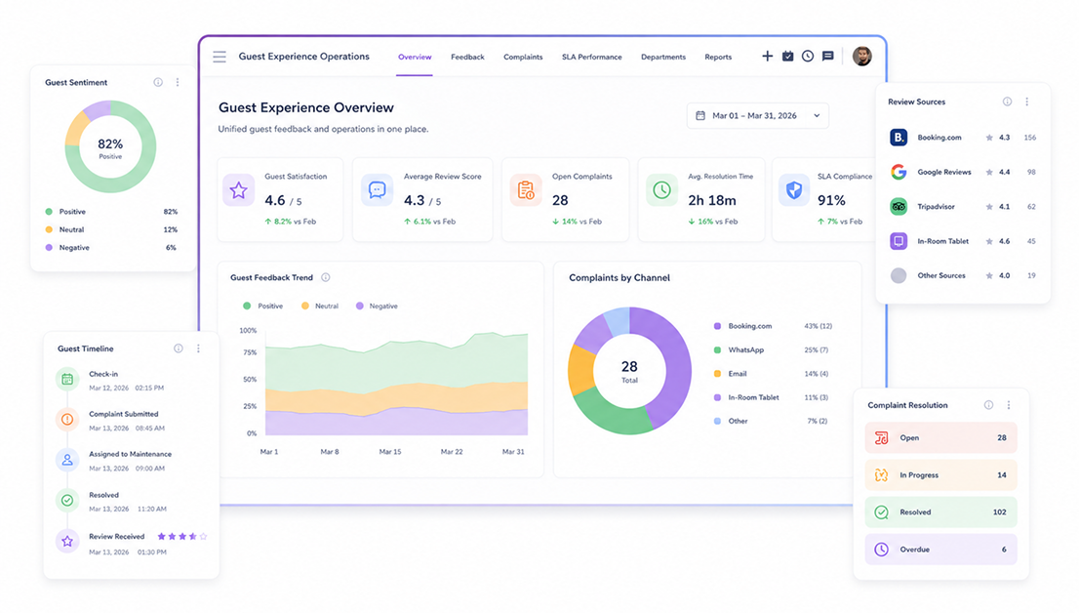The height and width of the screenshot is (613, 1079).
Task: Toggle the Positive series in trend legend
Action: click(262, 306)
